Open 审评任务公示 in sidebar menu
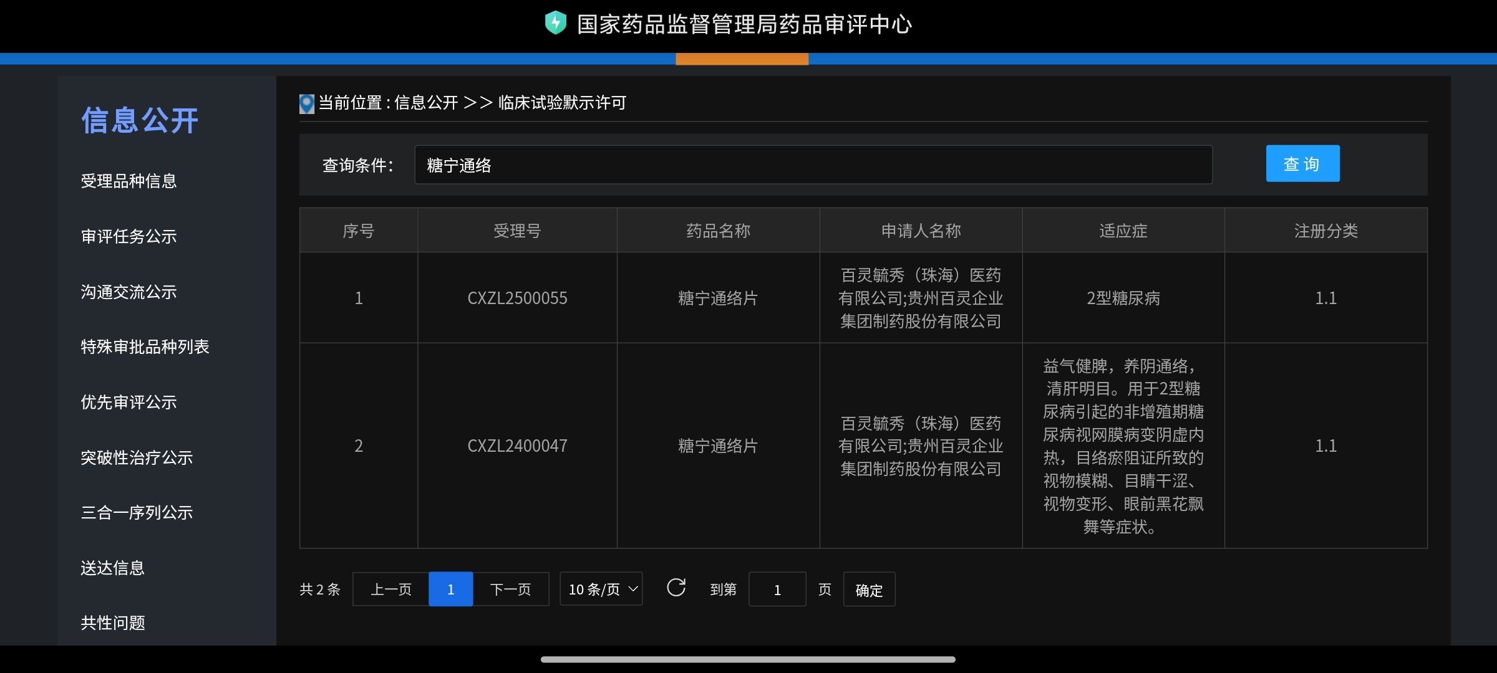Screen dimensions: 1497x673 click(x=128, y=237)
